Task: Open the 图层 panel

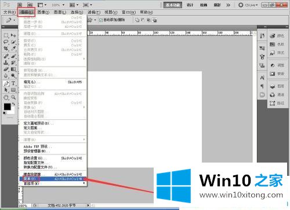Action: [x=277, y=86]
